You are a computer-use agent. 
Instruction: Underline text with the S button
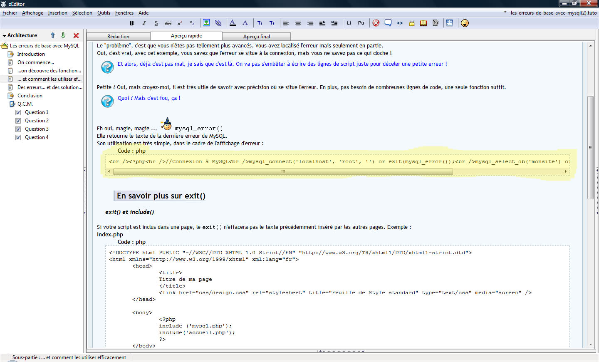pos(156,23)
